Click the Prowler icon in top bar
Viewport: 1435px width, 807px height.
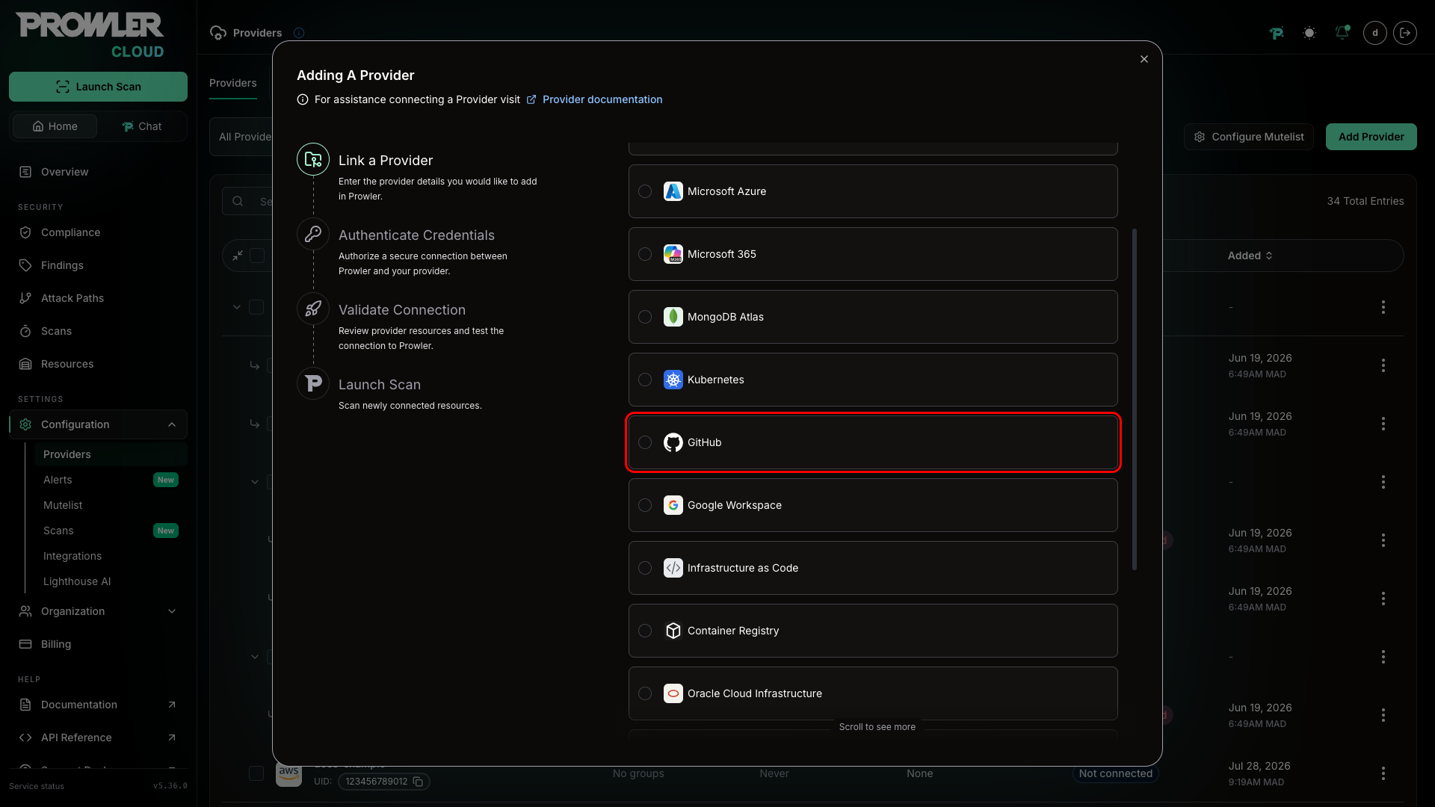[x=1277, y=33]
